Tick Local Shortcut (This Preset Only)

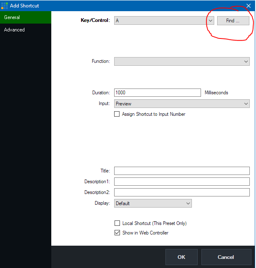coord(117,223)
